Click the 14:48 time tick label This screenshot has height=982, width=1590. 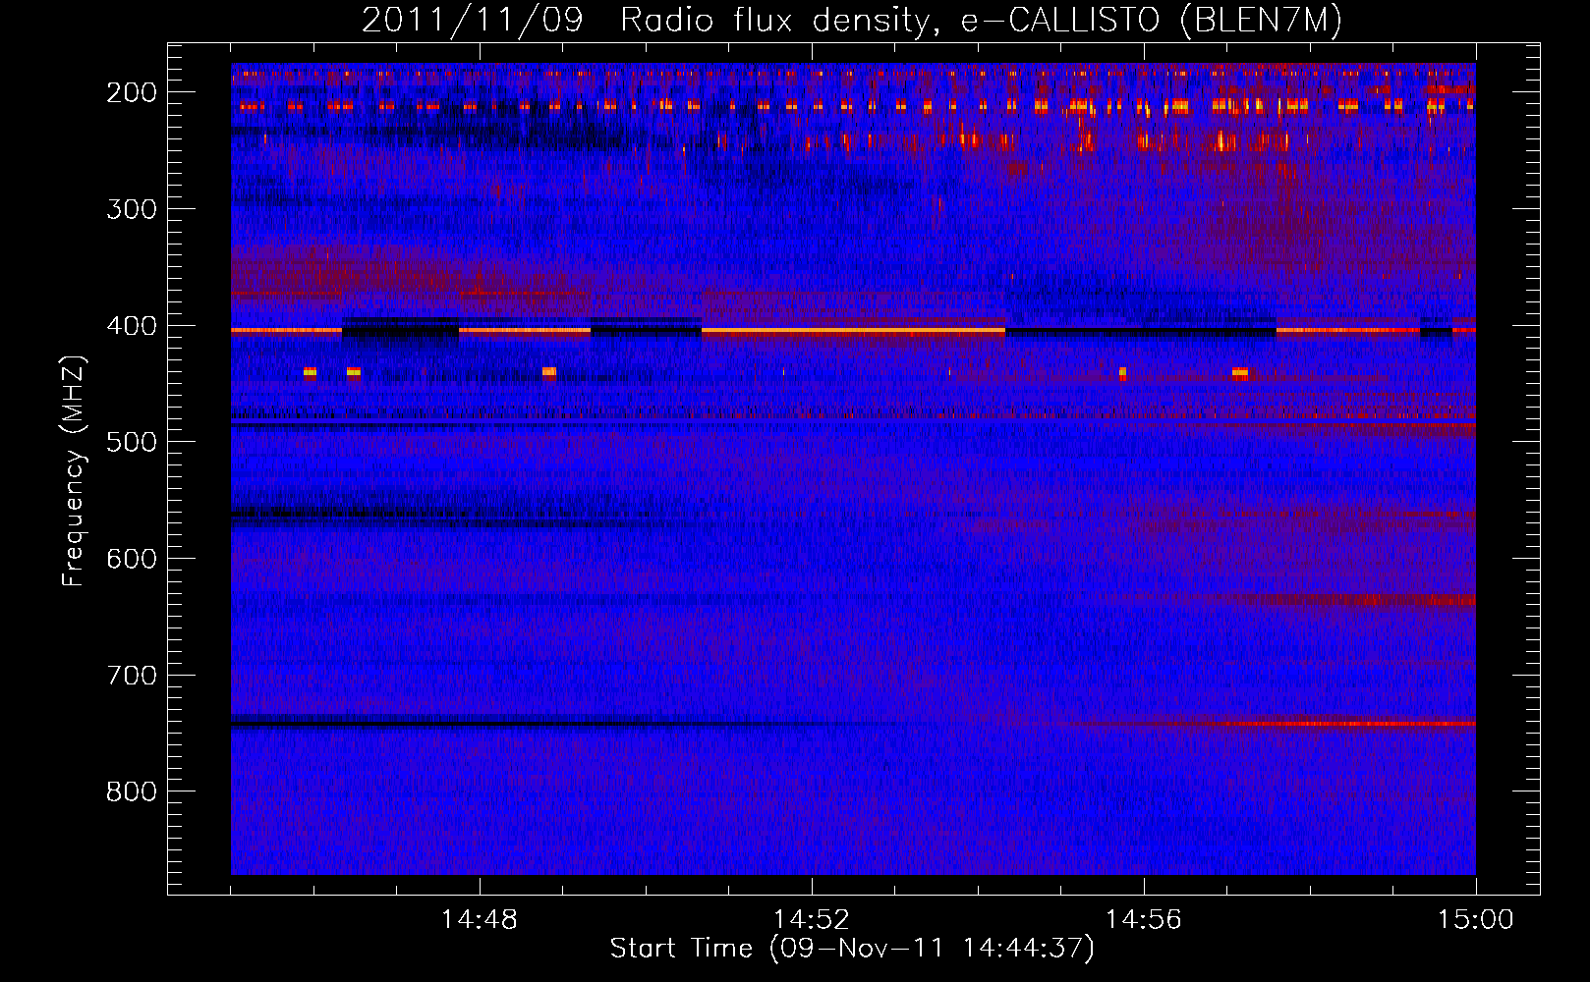pyautogui.click(x=480, y=920)
